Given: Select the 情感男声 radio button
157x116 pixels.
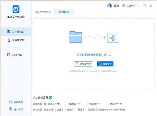Looking at the screenshot, I should [x=108, y=104].
